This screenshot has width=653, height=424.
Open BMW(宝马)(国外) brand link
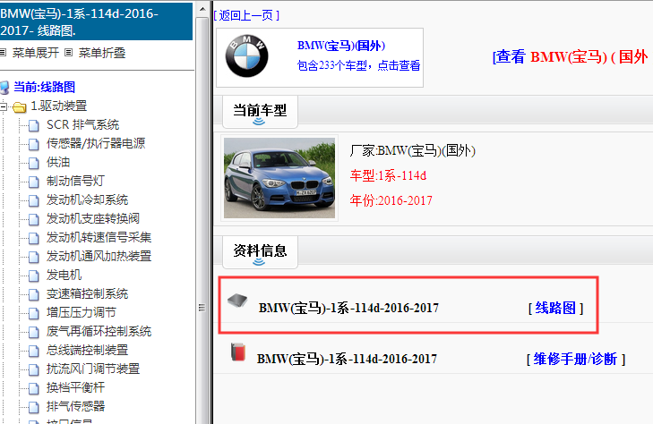pos(341,46)
